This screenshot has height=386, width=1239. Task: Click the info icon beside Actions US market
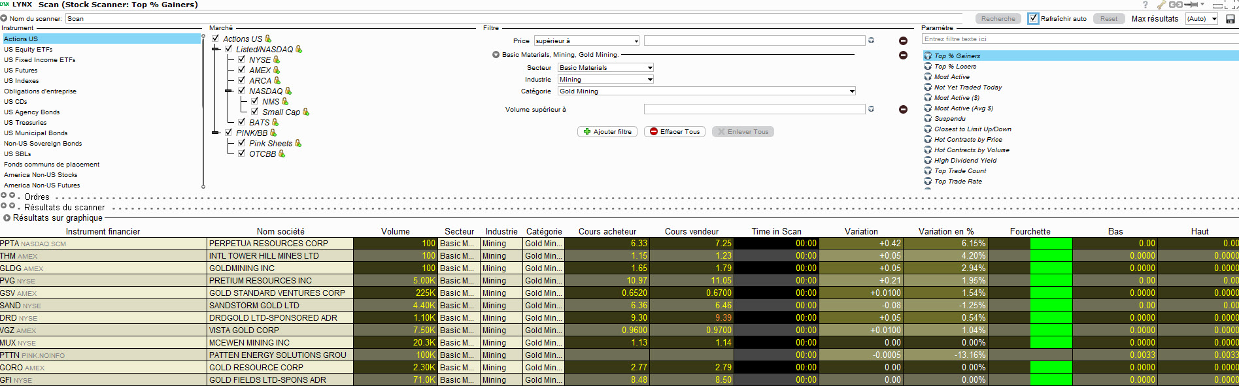click(268, 39)
